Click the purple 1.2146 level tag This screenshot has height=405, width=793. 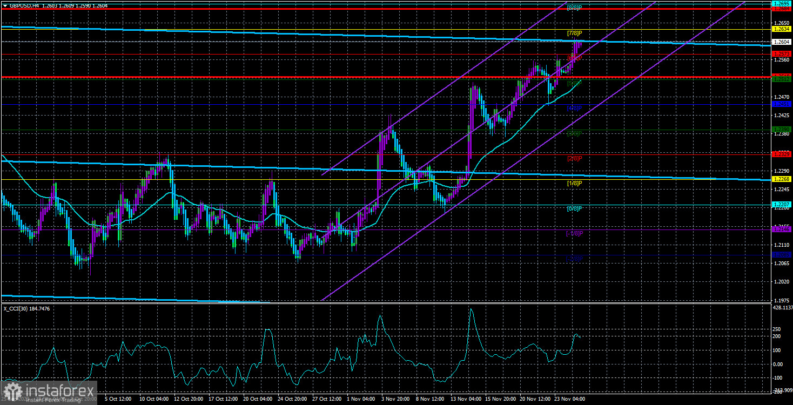[781, 230]
